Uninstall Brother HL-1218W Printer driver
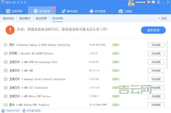171x113 pixels. coord(156,54)
